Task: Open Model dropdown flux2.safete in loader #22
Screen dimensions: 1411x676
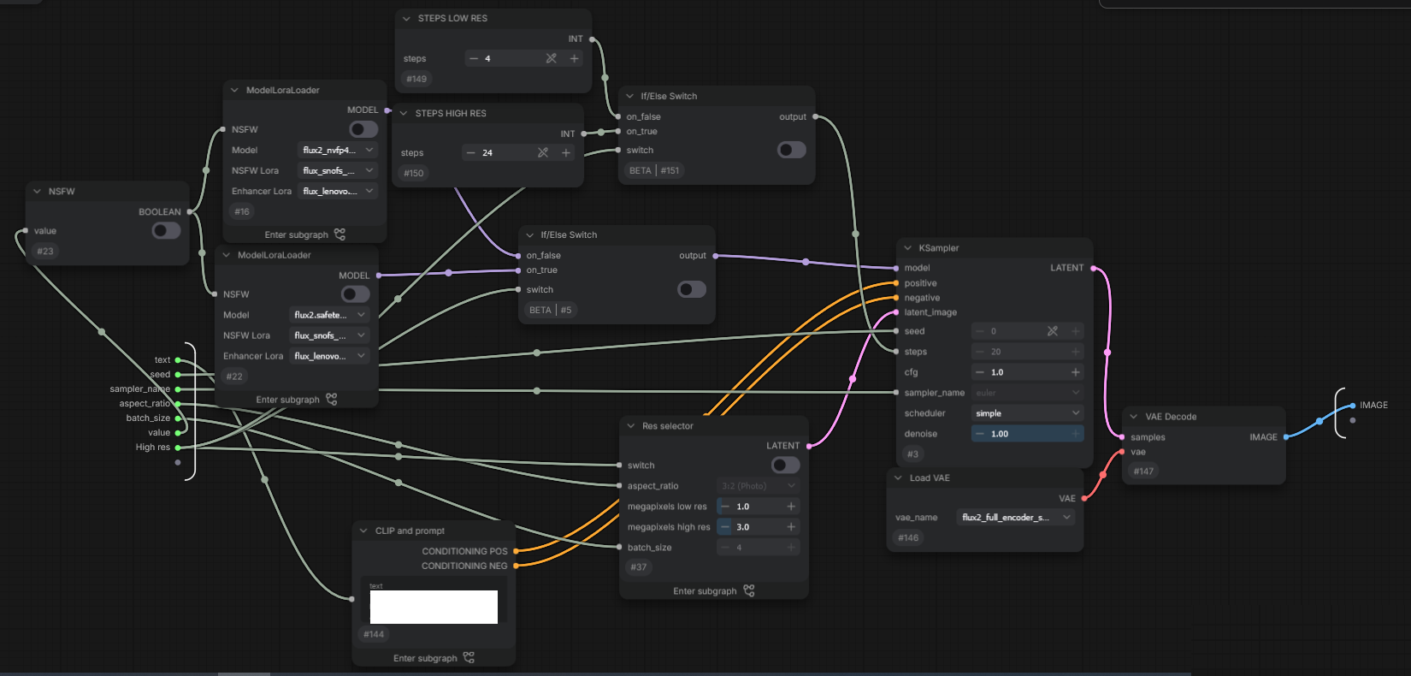Action: [329, 315]
